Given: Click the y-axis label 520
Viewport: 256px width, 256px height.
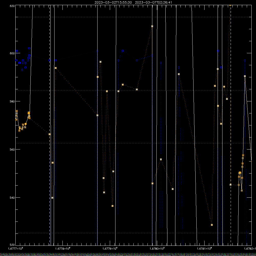Looking at the screenshot, I should pyautogui.click(x=12, y=245).
